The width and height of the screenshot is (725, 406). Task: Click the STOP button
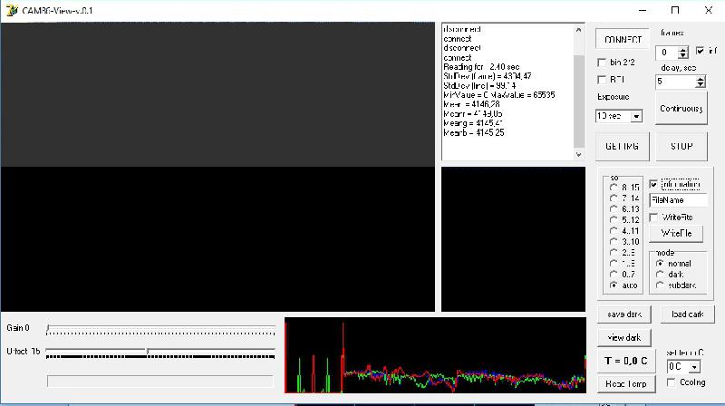(681, 147)
